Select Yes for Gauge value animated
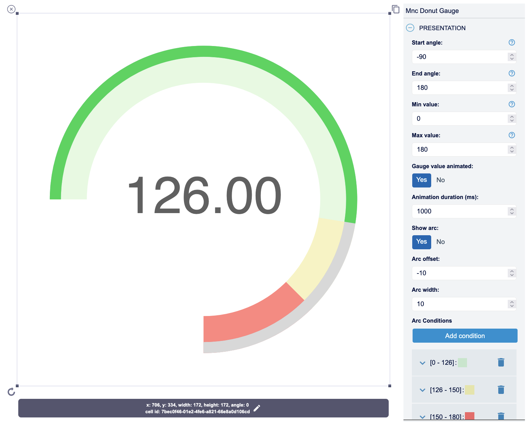Viewport: 526px width, 422px height. tap(421, 180)
